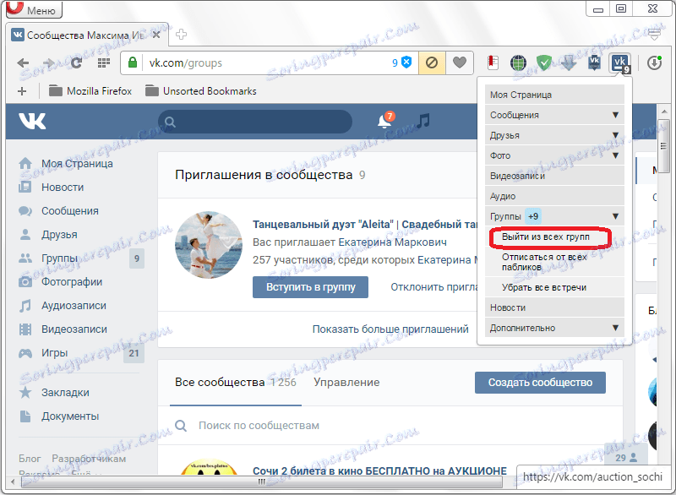This screenshot has height=495, width=676.
Task: Add bookmark with bookmarks bar plus
Action: click(x=22, y=91)
